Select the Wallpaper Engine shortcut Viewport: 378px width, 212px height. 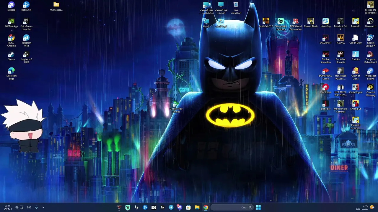click(x=370, y=74)
